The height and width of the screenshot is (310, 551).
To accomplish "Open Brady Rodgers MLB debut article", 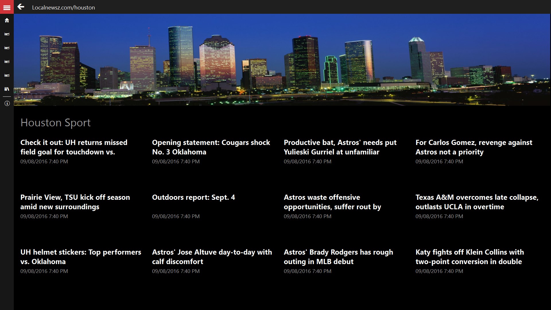I will (338, 257).
